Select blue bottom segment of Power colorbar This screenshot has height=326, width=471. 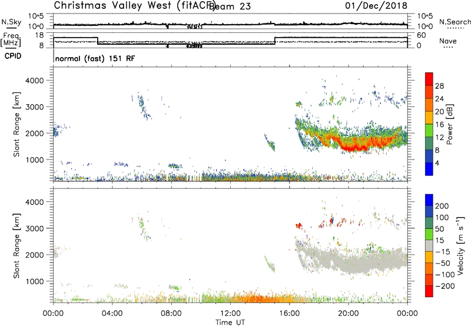click(429, 169)
